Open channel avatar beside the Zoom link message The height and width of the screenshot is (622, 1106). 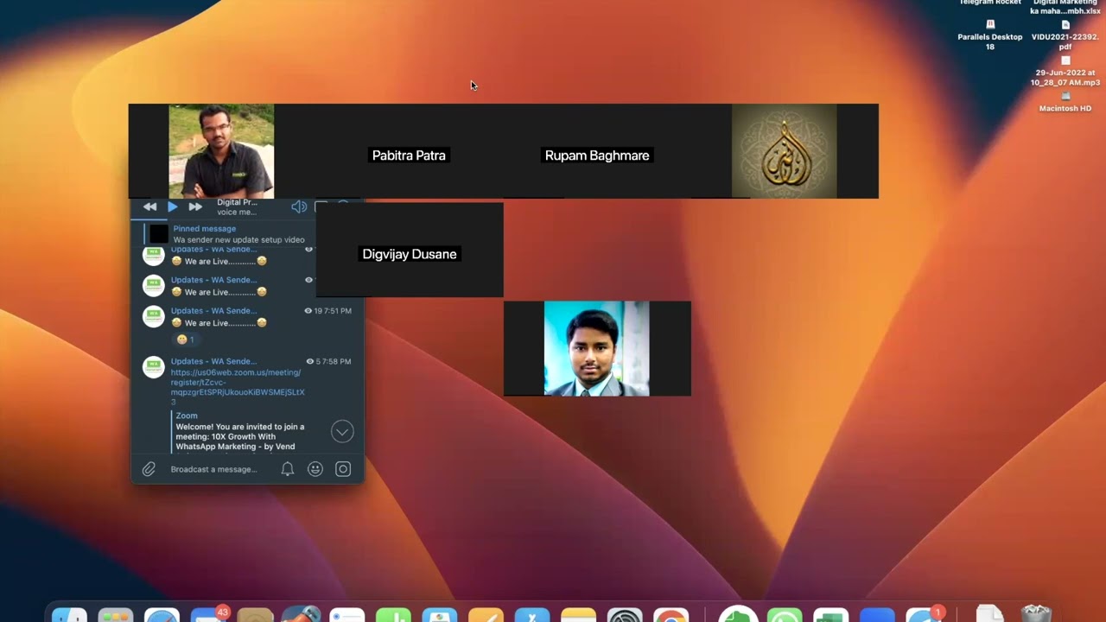pos(154,367)
